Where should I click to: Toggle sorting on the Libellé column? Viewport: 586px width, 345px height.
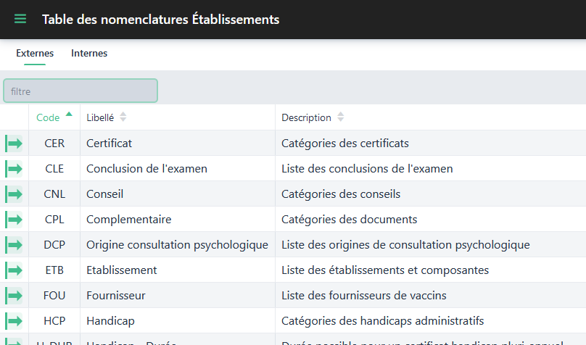123,117
